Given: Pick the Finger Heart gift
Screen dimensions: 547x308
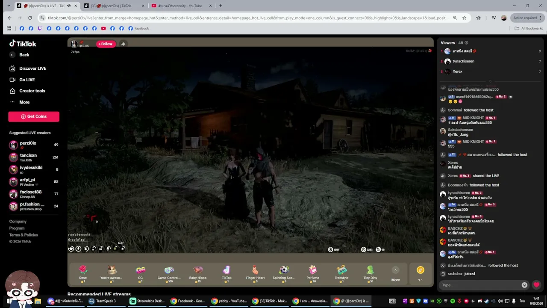Looking at the screenshot, I should click(x=255, y=273).
